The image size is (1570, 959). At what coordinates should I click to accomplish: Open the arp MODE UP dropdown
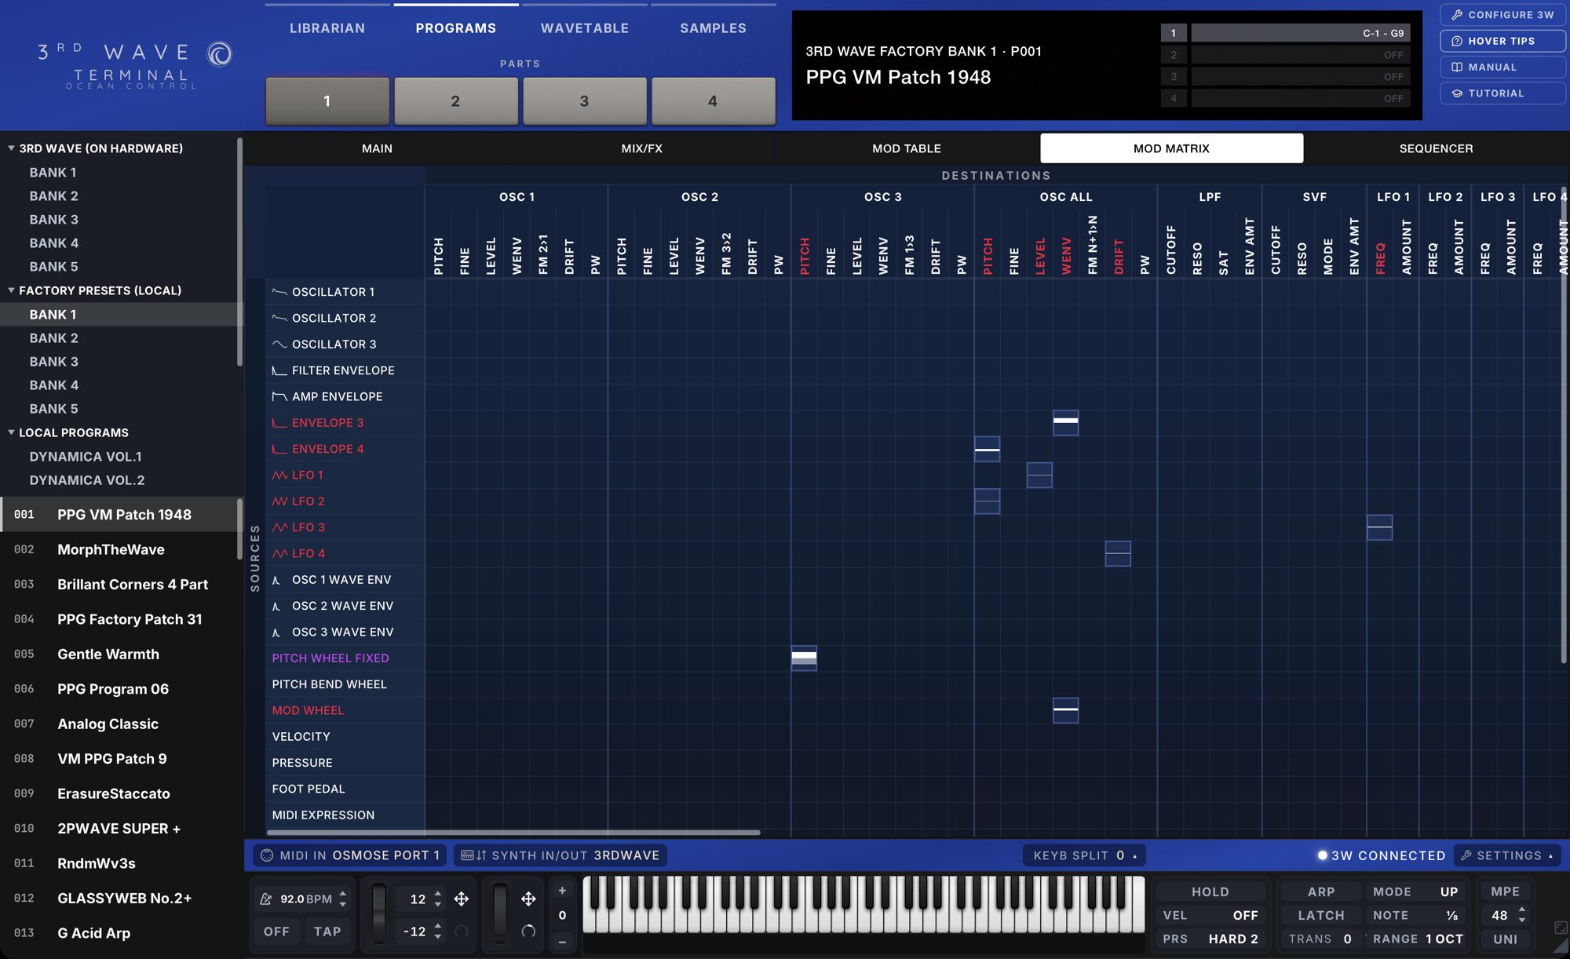coord(1415,892)
